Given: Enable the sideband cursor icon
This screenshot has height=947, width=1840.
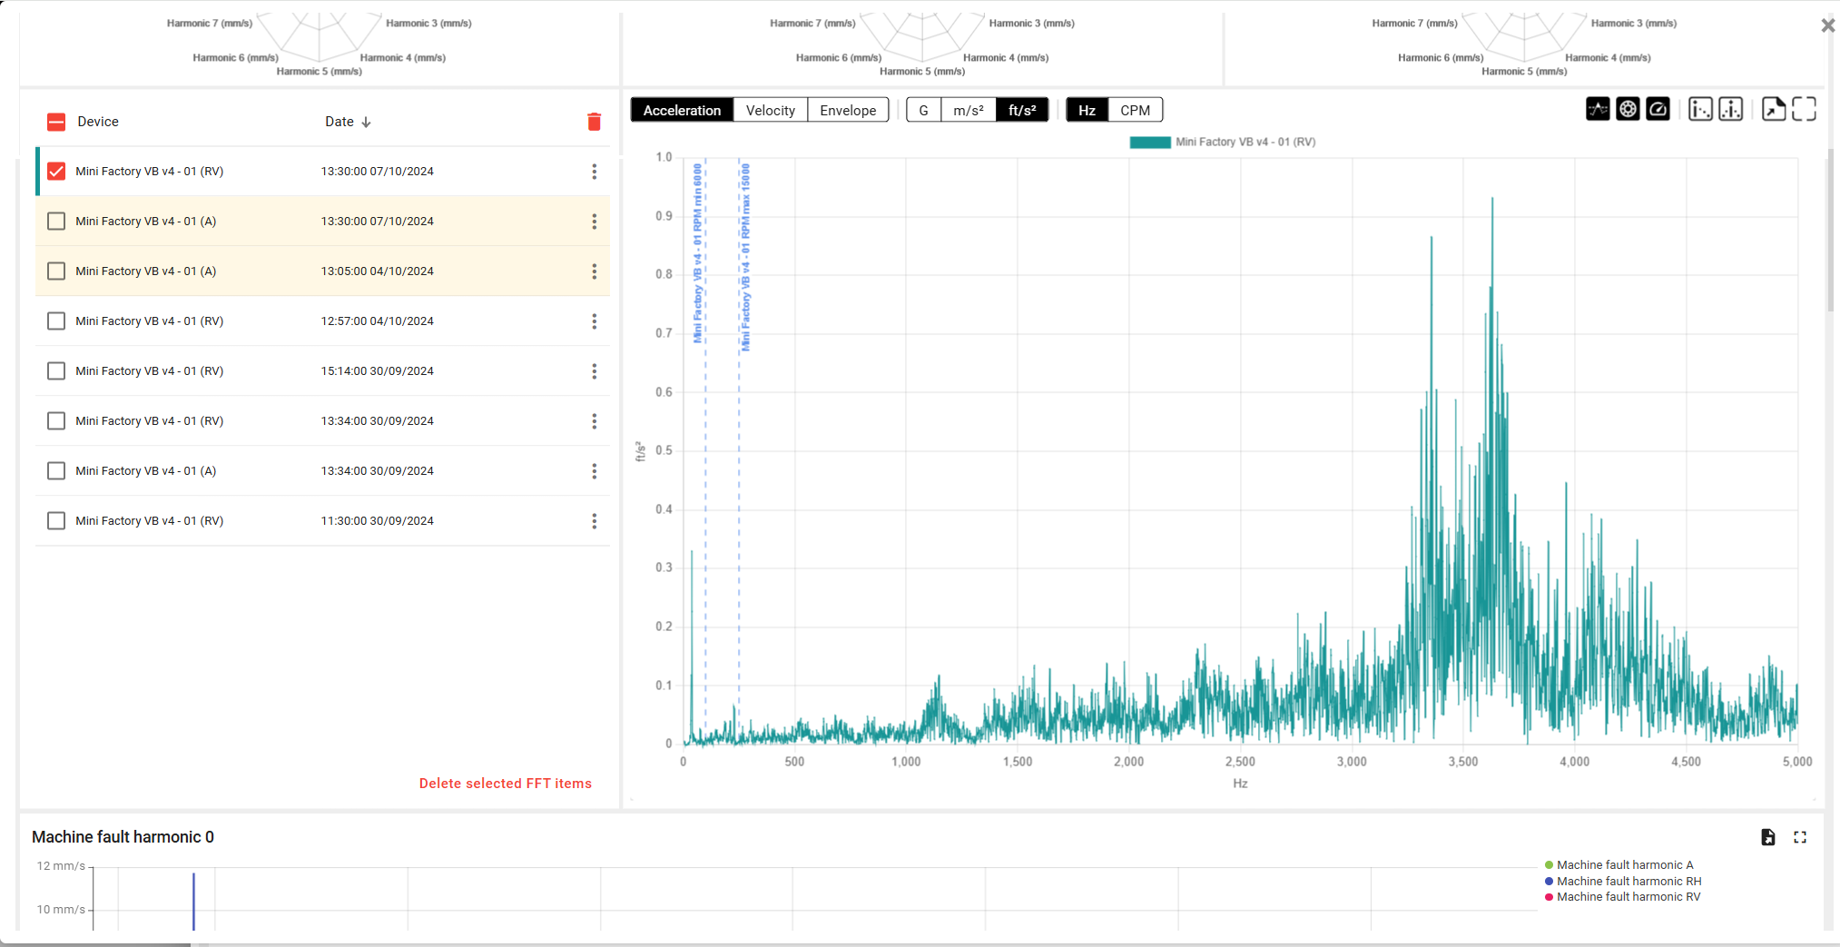Looking at the screenshot, I should pyautogui.click(x=1730, y=110).
